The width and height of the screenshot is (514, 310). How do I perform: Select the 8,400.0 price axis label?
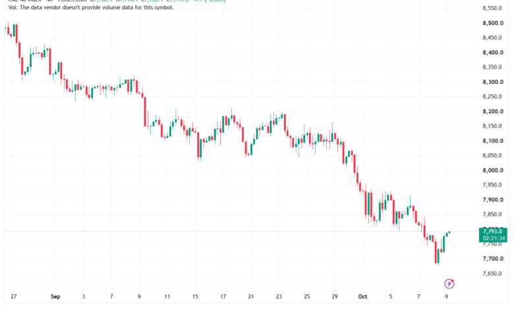coord(493,53)
